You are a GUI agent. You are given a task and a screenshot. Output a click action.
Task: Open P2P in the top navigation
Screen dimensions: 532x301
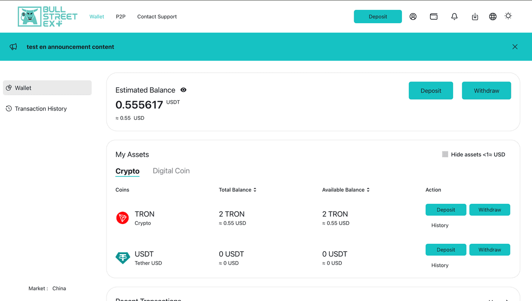(121, 17)
